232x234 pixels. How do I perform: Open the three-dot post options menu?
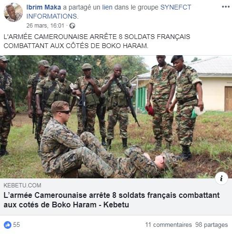coord(226,7)
